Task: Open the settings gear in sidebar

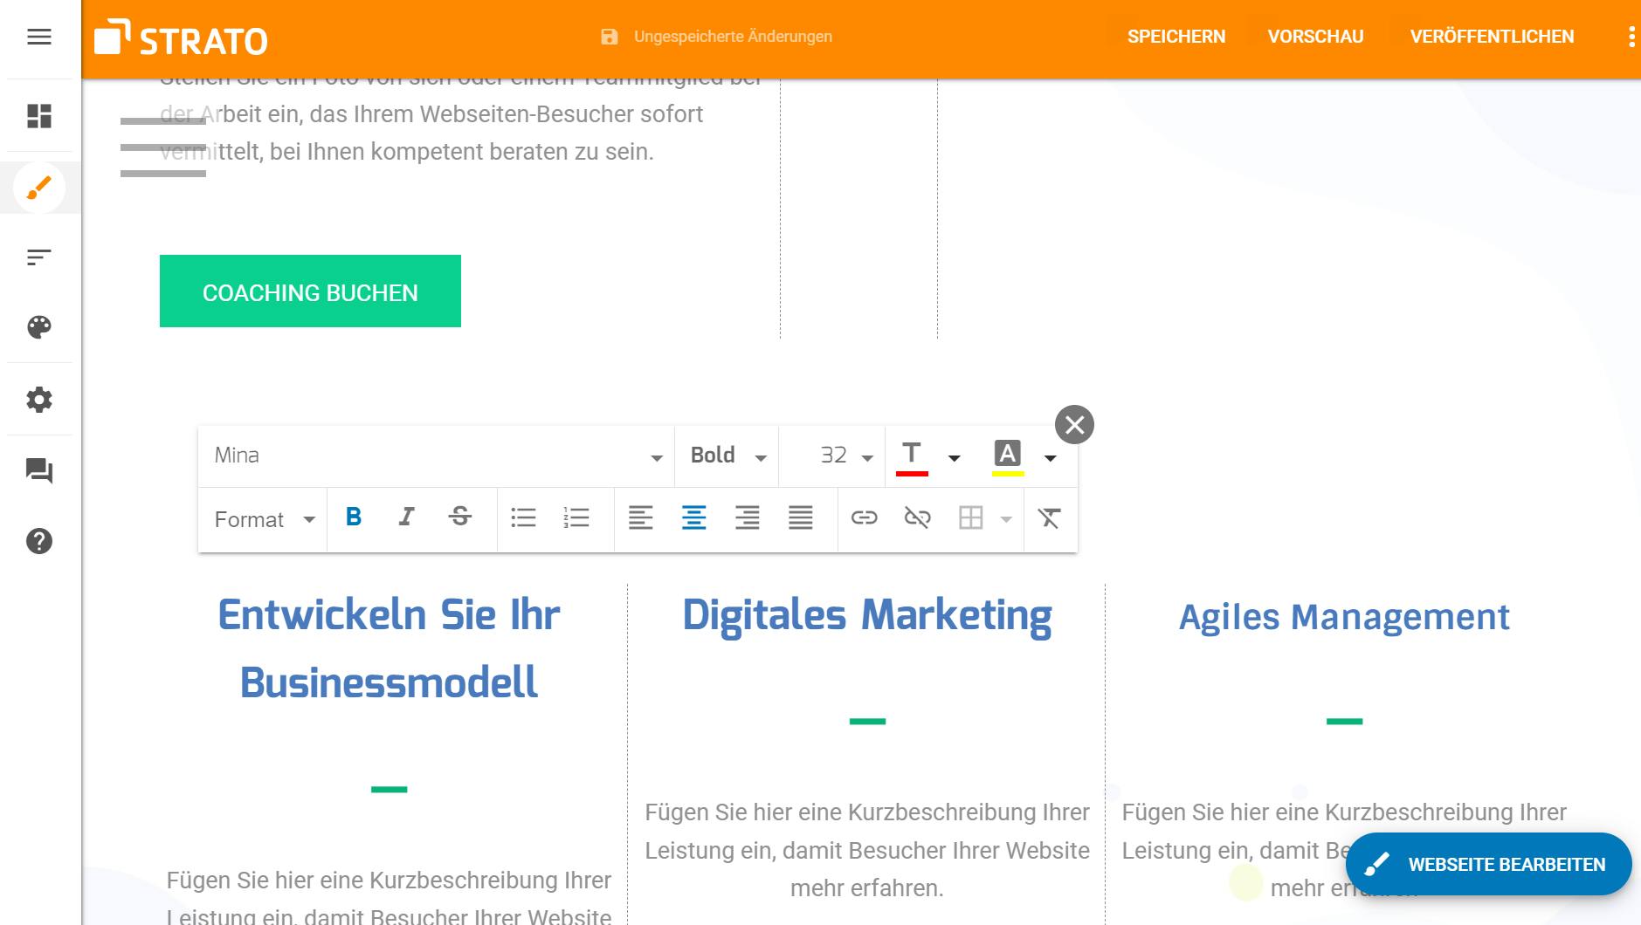Action: 39,400
